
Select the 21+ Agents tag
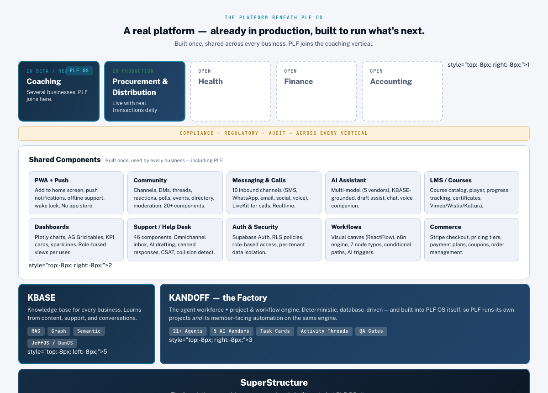click(x=188, y=331)
